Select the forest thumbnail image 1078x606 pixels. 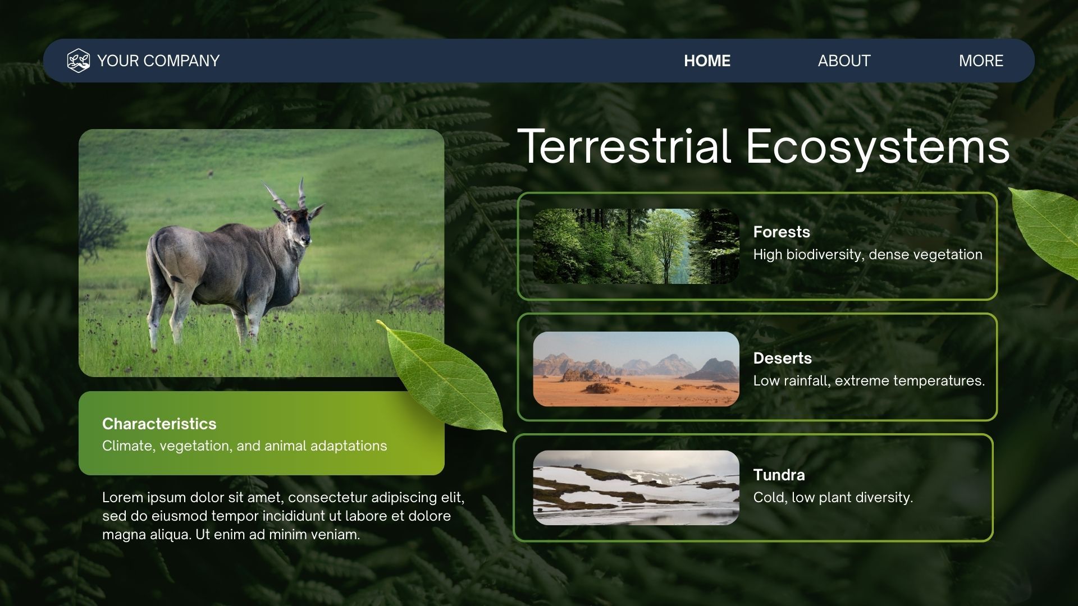tap(636, 246)
